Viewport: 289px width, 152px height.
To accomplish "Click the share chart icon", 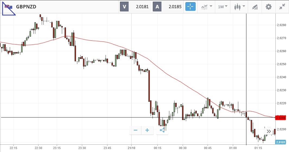I will 162,130.
